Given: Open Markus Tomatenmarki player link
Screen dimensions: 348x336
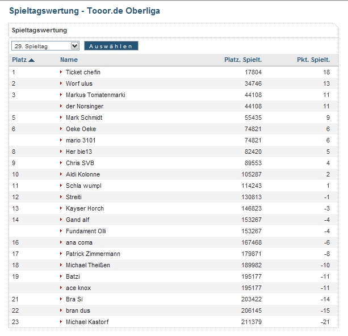Looking at the screenshot, I should (95, 95).
